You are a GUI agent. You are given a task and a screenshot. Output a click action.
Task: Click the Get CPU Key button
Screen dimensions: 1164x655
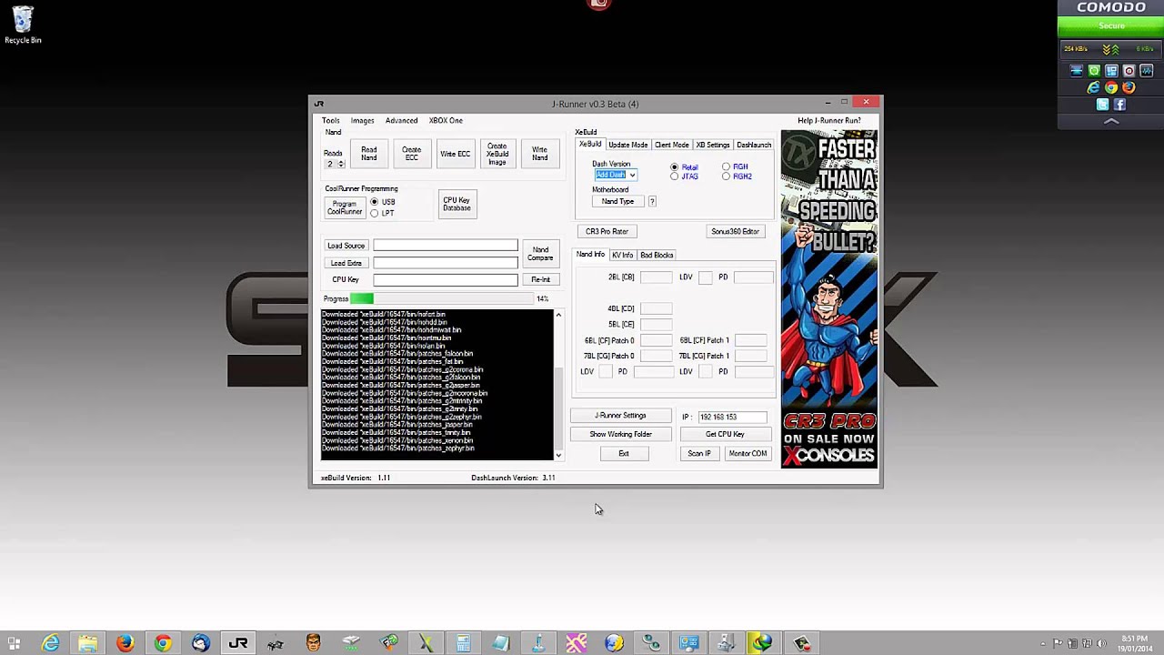(x=724, y=434)
